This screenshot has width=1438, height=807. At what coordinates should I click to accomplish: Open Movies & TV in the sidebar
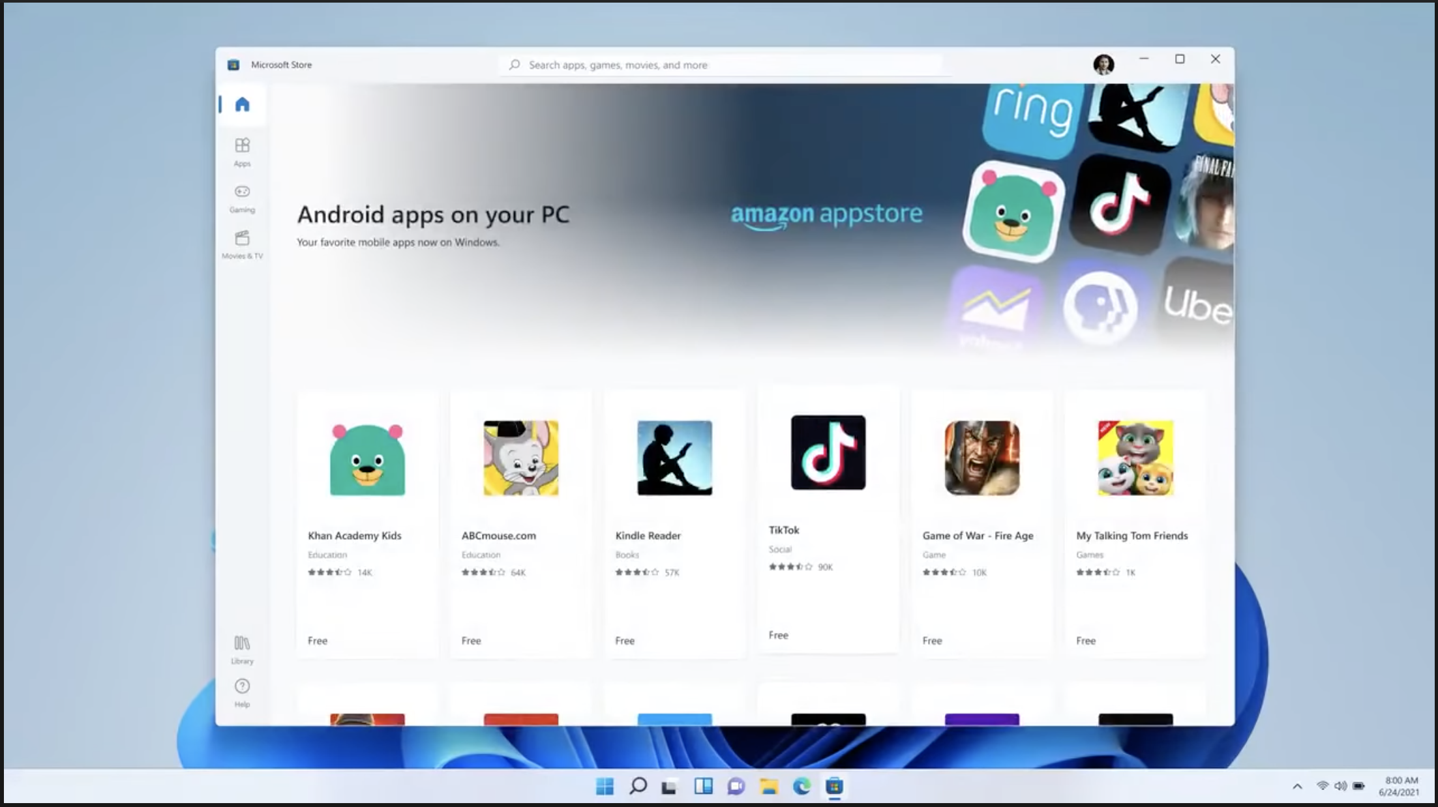(x=242, y=244)
